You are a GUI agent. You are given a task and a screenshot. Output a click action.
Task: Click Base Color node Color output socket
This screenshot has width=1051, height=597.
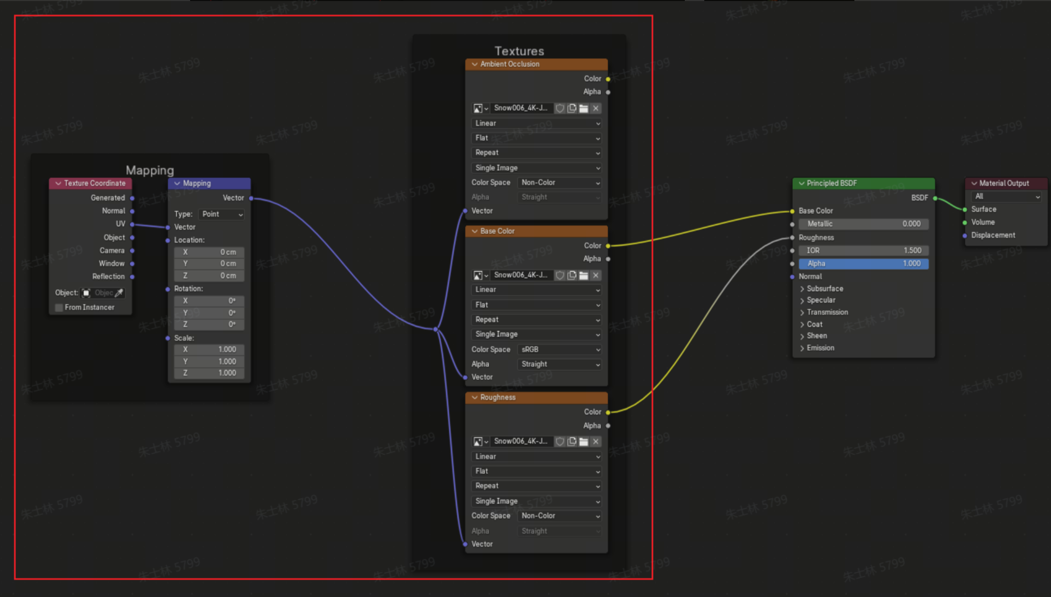click(608, 246)
